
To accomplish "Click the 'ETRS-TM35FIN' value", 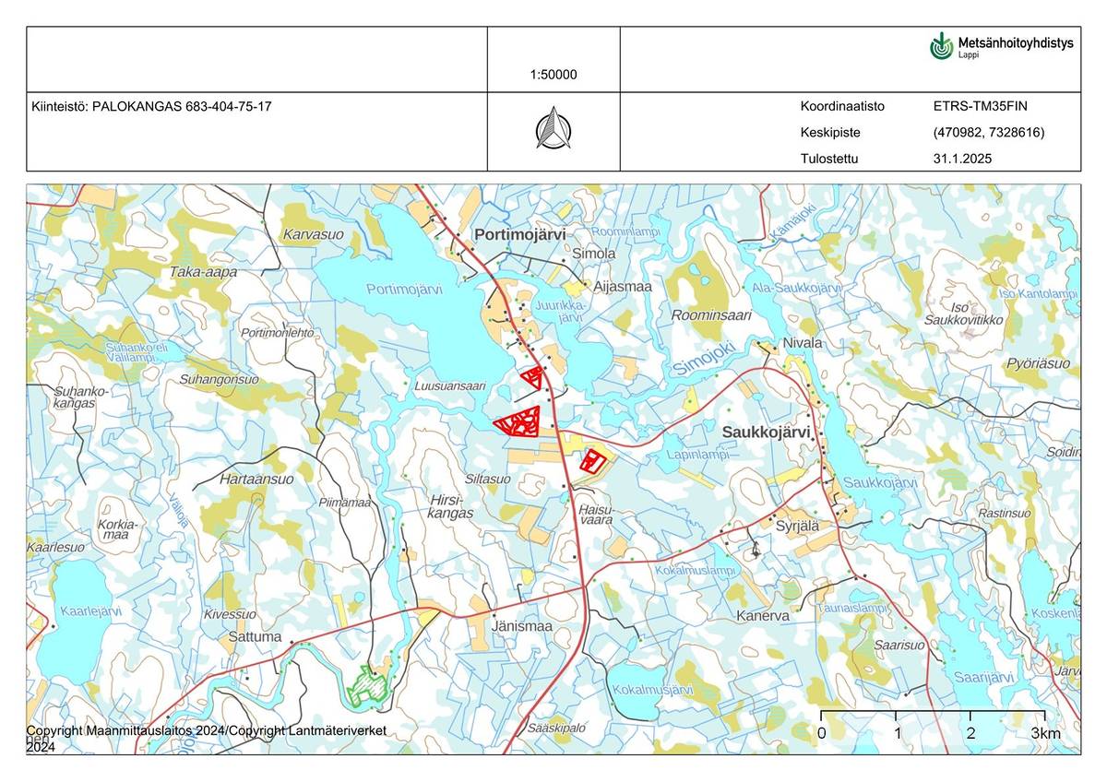I will (980, 106).
